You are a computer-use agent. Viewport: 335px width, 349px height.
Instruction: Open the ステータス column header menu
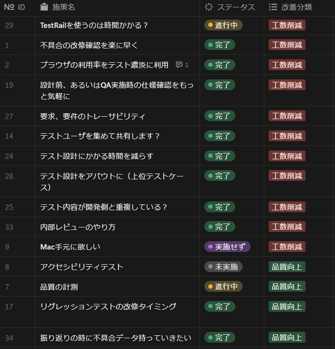pyautogui.click(x=230, y=7)
